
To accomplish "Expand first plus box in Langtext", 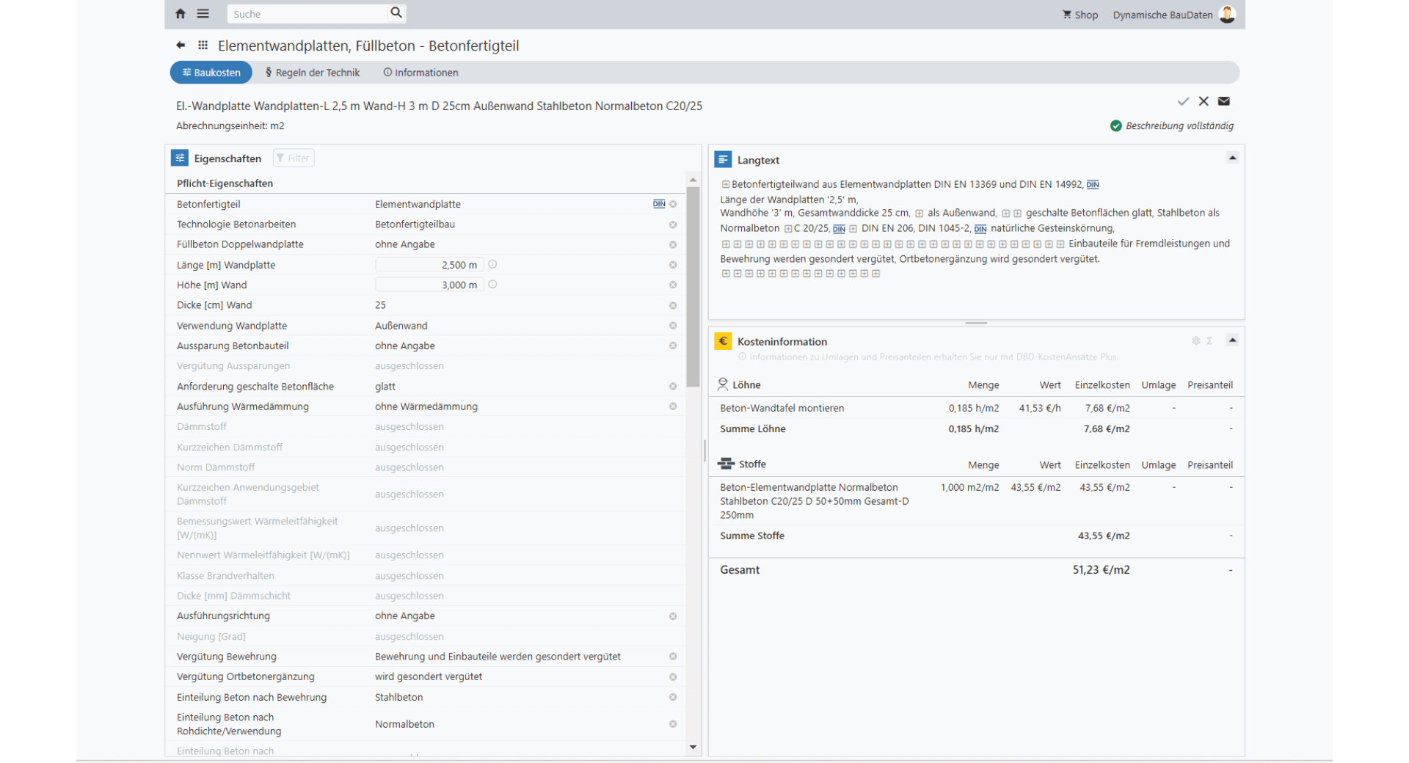I will tap(726, 185).
